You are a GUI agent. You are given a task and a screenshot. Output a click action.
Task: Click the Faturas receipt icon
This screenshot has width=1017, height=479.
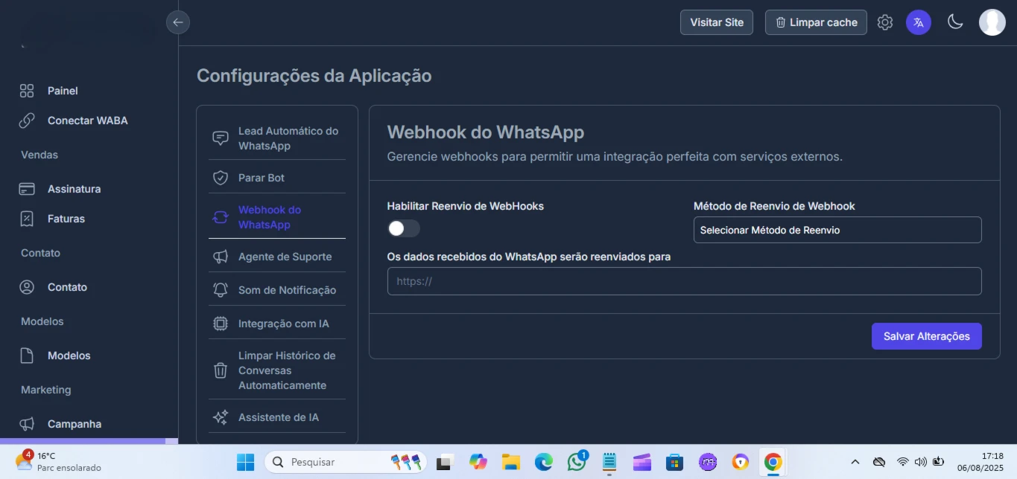(x=27, y=219)
